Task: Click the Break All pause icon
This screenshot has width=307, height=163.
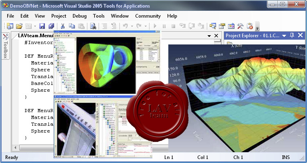Action: coord(164,26)
